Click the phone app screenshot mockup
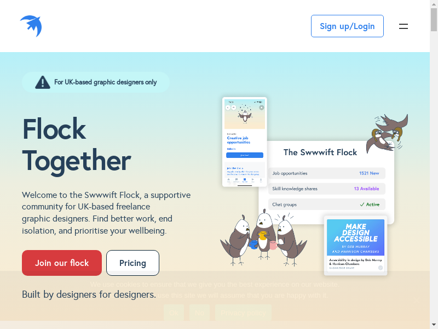Screen dimensions: 438x329 [245, 142]
